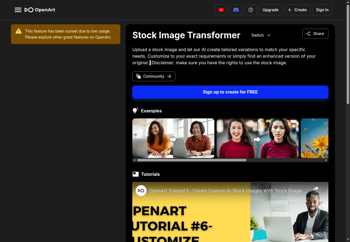Open the Switch tool dropdown
Image resolution: width=350 pixels, height=242 pixels.
coord(260,35)
